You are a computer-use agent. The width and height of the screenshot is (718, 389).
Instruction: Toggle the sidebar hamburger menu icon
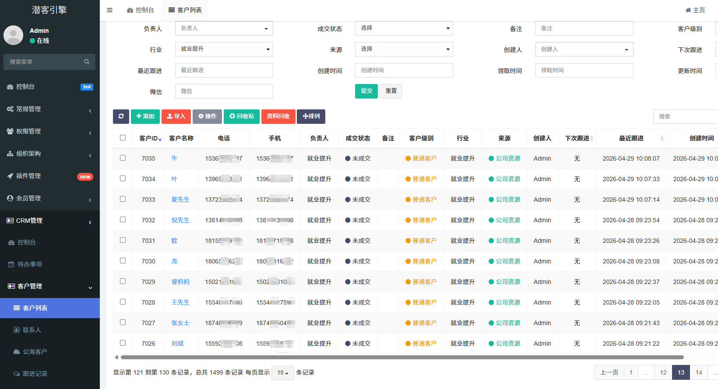[x=109, y=10]
